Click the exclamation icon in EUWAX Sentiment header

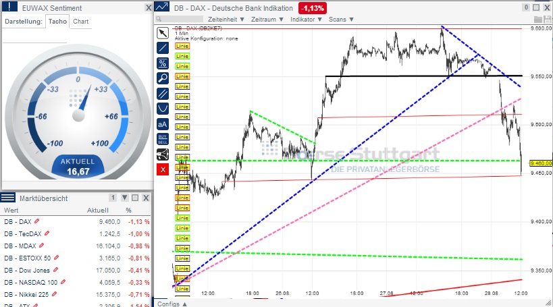[9, 7]
